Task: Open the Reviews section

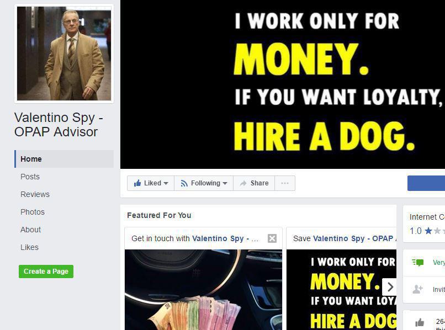Action: pos(35,194)
